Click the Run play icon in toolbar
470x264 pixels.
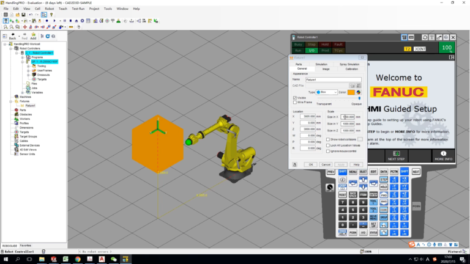(54, 21)
